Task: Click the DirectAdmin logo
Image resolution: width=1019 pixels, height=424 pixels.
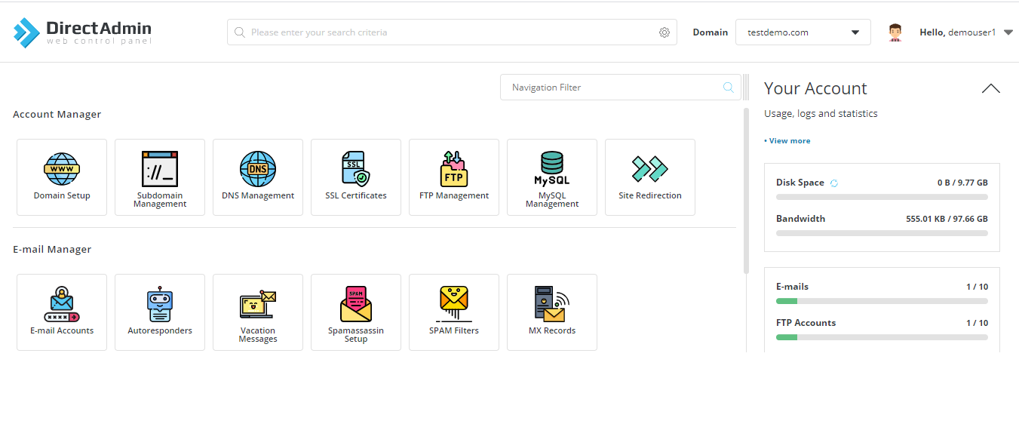Action: coord(82,32)
